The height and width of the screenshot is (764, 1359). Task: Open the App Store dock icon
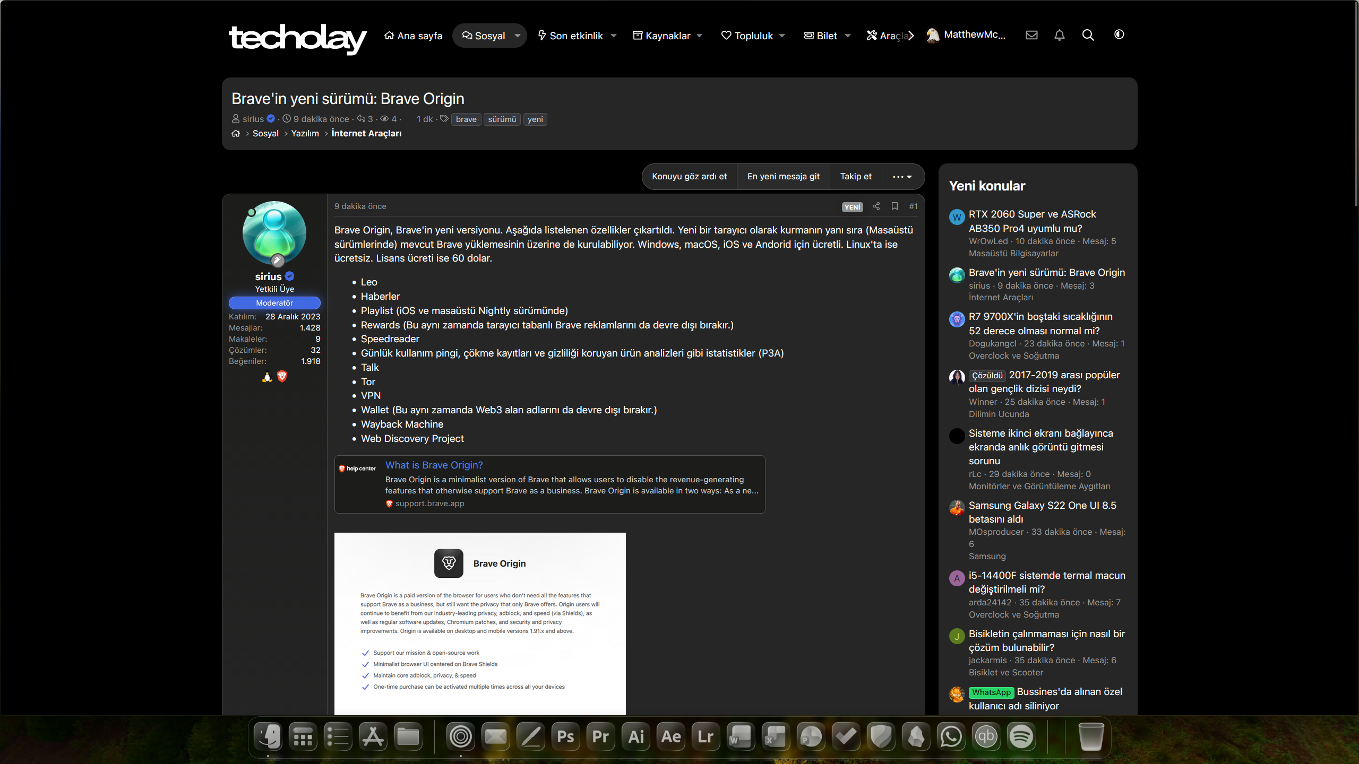point(373,736)
